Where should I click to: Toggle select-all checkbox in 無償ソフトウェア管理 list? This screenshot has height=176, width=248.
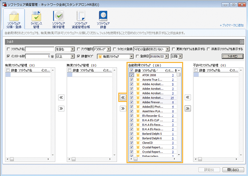[70, 70]
